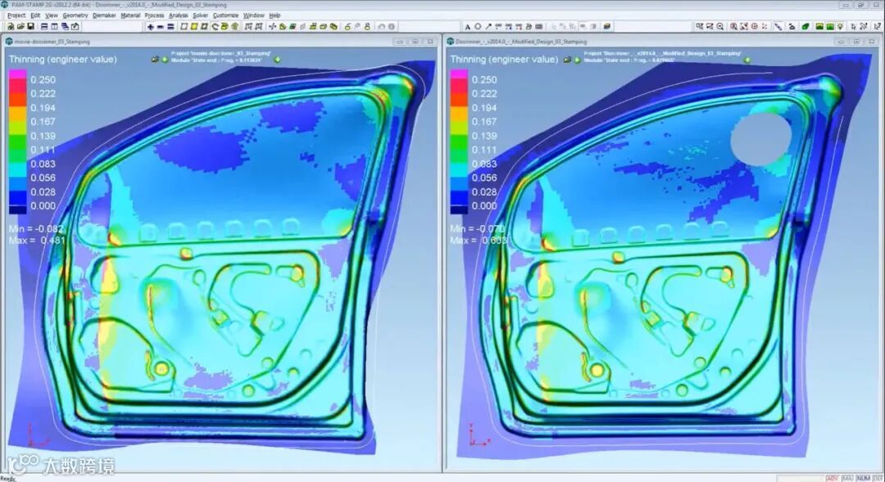The height and width of the screenshot is (482, 885).
Task: Click the four-arrow move icon
Action: pyautogui.click(x=271, y=26)
